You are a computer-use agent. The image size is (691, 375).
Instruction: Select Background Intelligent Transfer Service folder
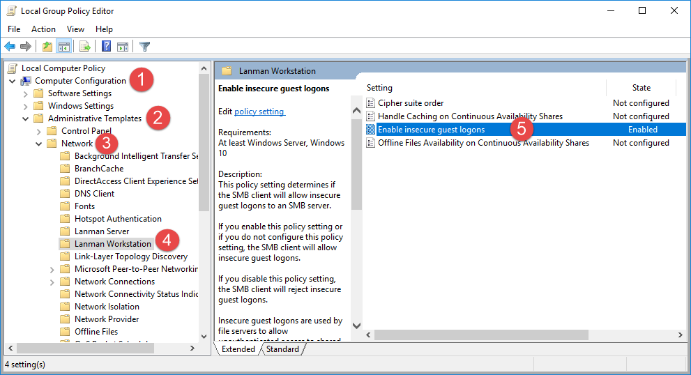(136, 156)
